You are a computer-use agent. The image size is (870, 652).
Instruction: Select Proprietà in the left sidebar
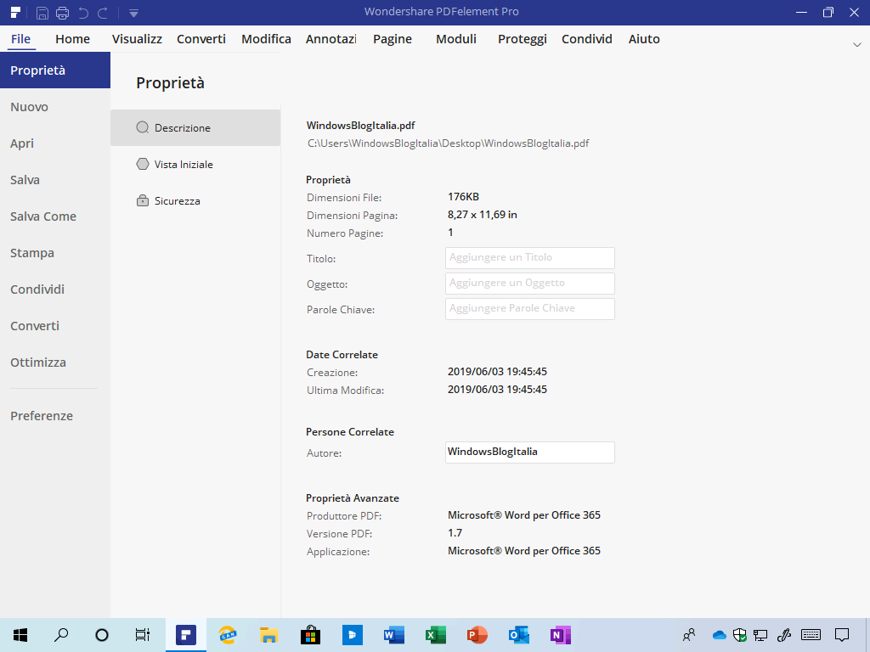pos(55,70)
